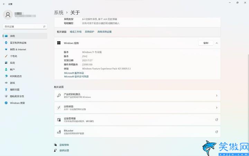Click the BitLocker lock drive icon
The width and height of the screenshot is (249, 156).
pyautogui.click(x=59, y=132)
